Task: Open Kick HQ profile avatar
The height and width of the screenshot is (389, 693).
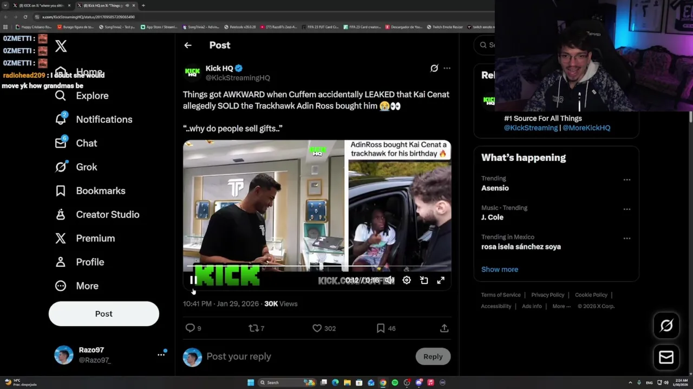Action: tap(192, 72)
